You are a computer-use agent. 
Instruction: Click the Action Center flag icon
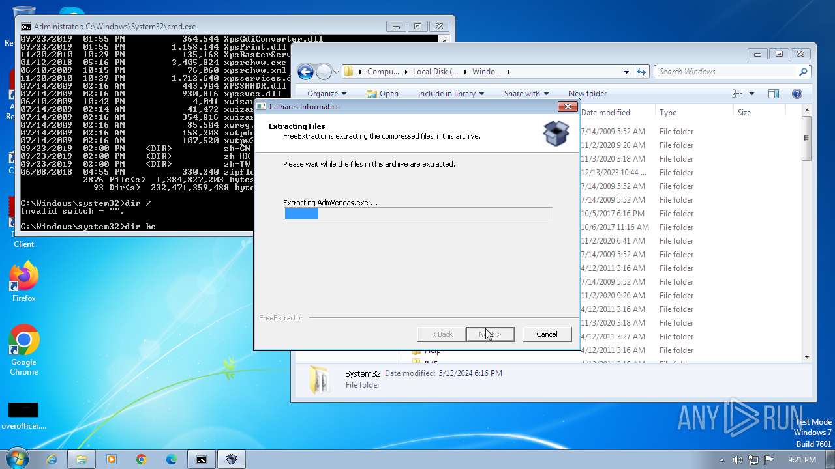click(x=769, y=460)
